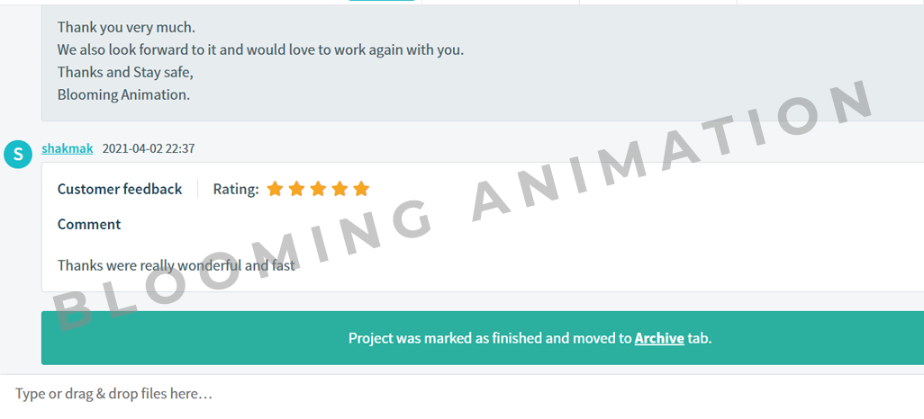Click the Comment heading
Viewport: 924px width, 419px height.
(89, 224)
